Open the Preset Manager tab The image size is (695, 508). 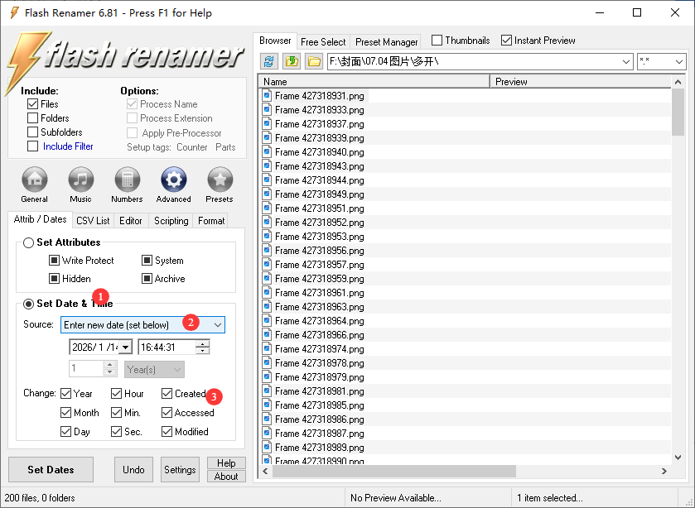click(x=387, y=41)
